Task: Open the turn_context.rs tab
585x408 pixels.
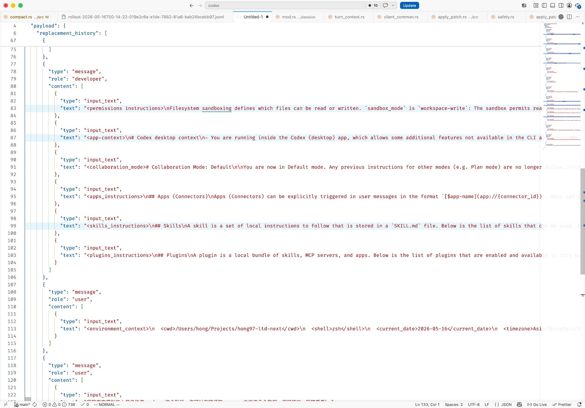Action: click(349, 17)
